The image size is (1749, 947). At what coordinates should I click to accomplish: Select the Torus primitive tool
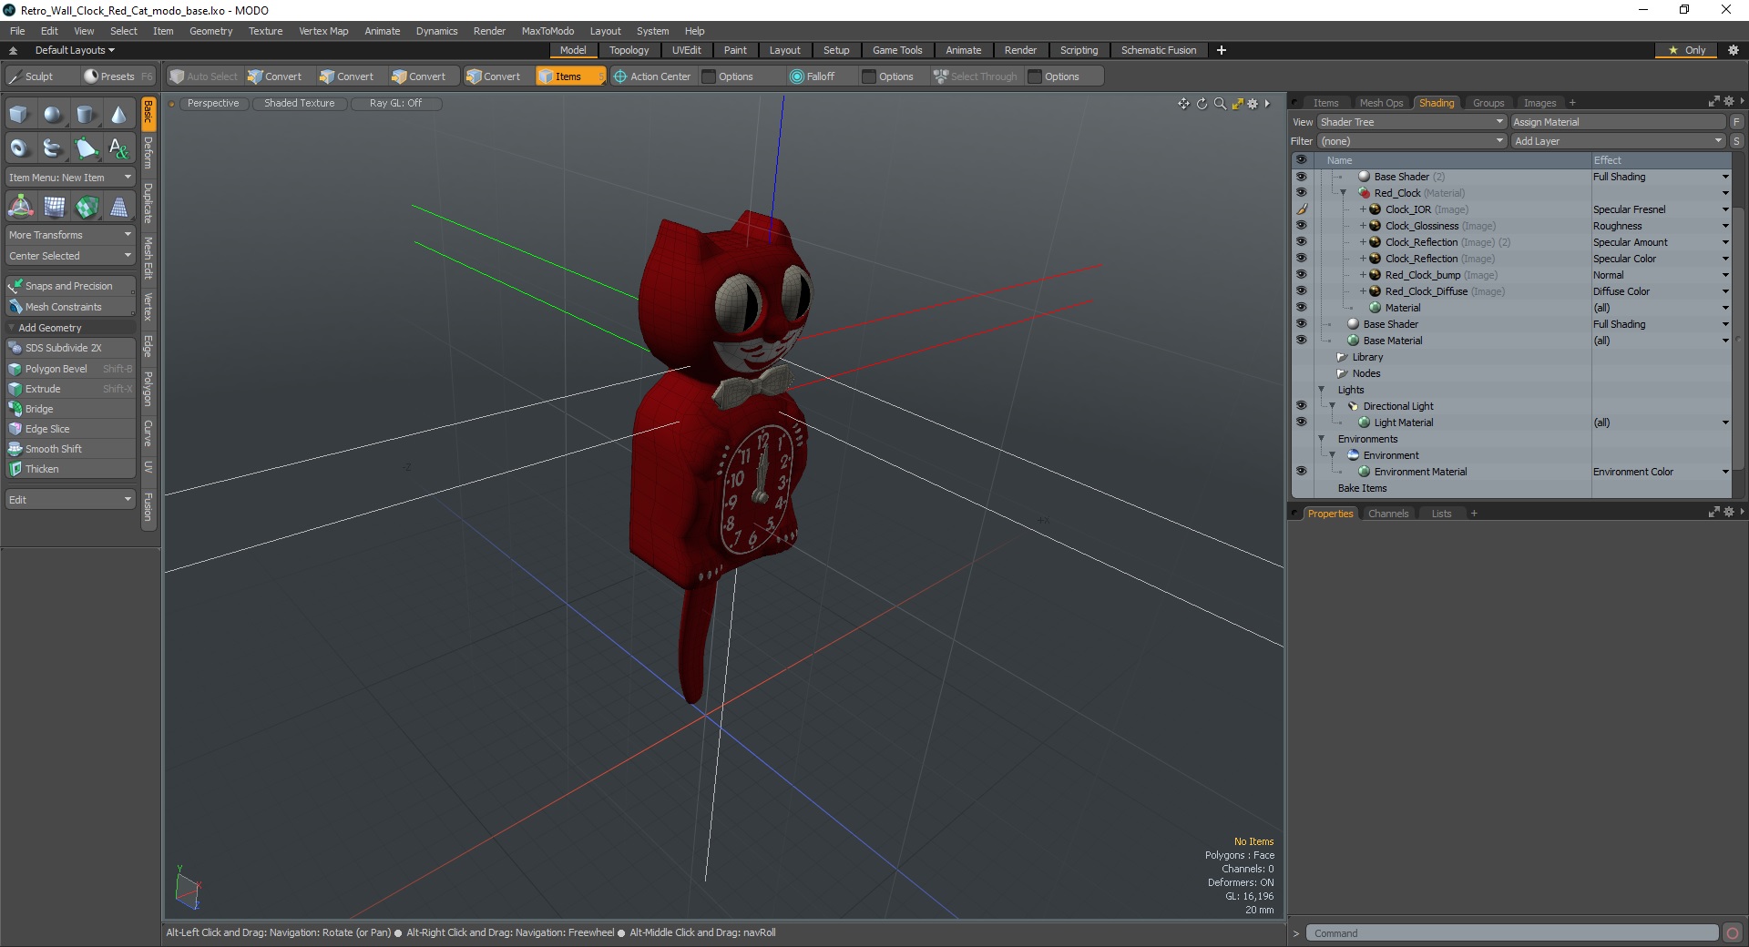19,148
